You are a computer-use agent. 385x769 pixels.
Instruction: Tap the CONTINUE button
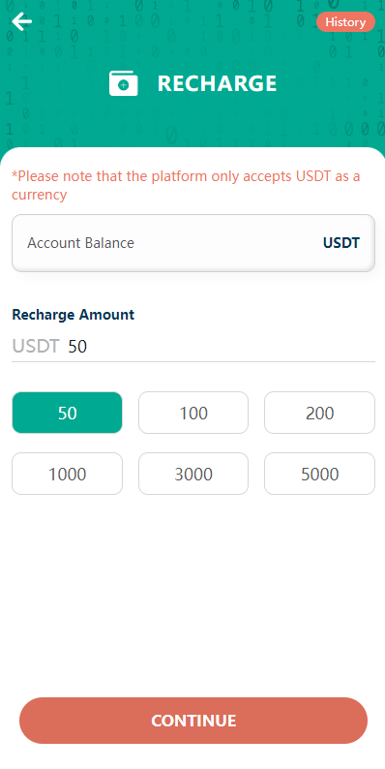pyautogui.click(x=193, y=721)
